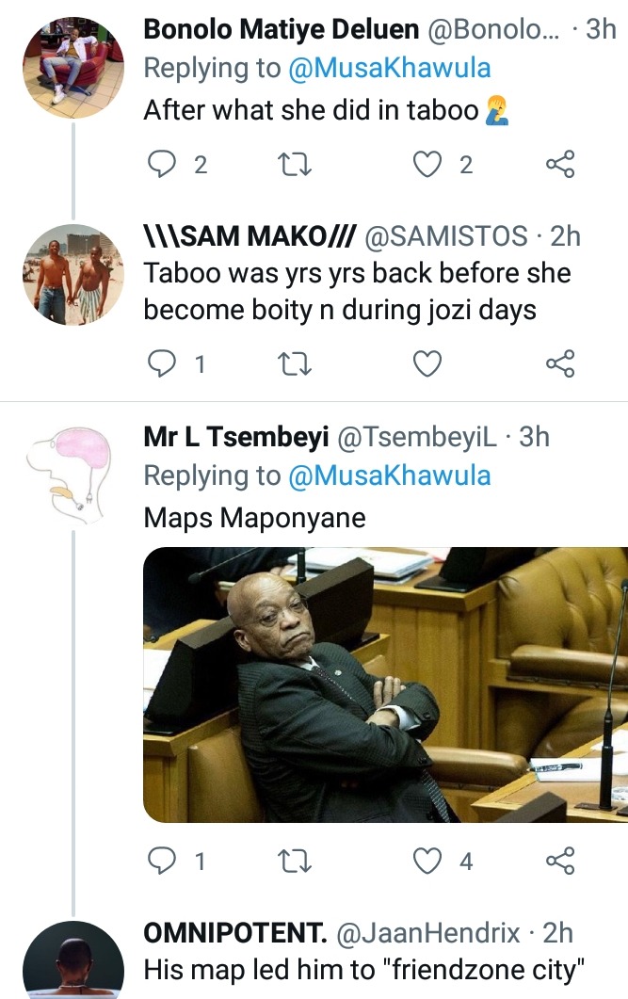Open @MusaKhawula mention in Bonolo's reply
628x999 pixels.
[389, 68]
